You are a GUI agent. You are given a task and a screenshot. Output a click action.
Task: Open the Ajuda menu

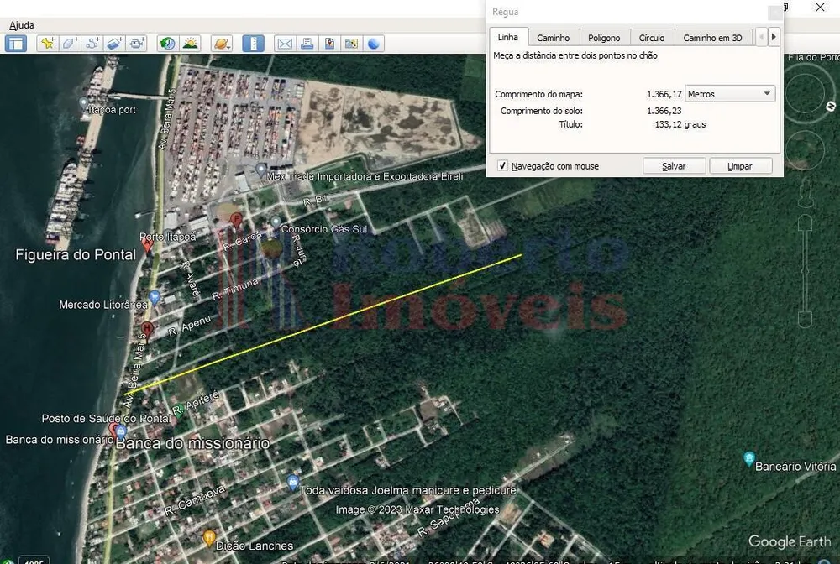point(22,25)
